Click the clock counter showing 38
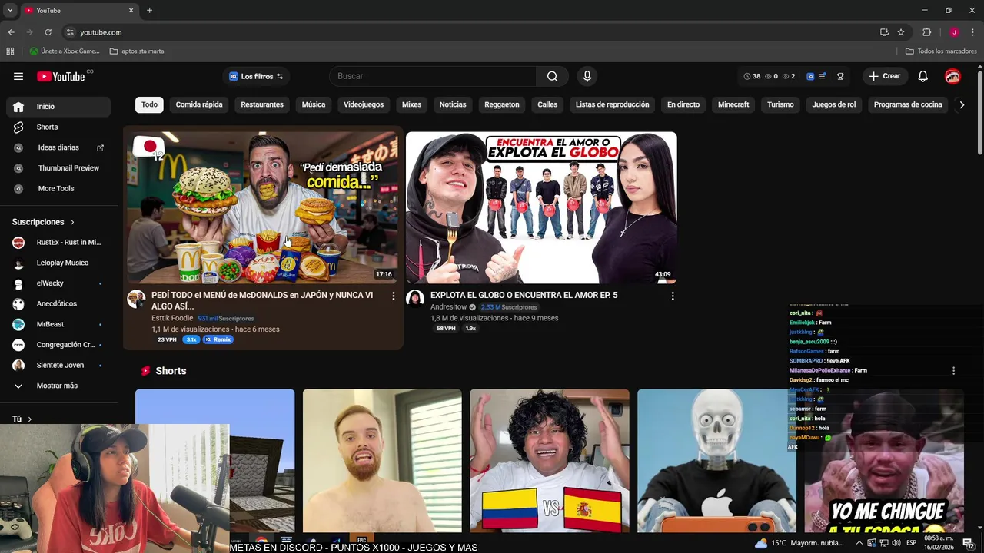The image size is (984, 553). click(x=752, y=76)
